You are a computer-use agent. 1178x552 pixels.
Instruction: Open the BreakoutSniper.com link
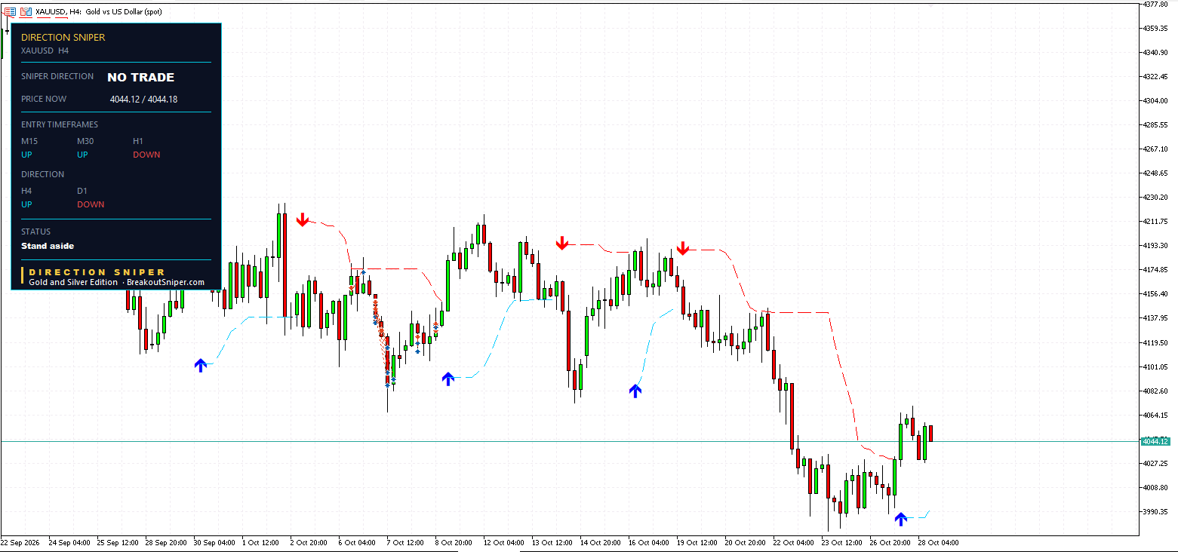pos(165,282)
